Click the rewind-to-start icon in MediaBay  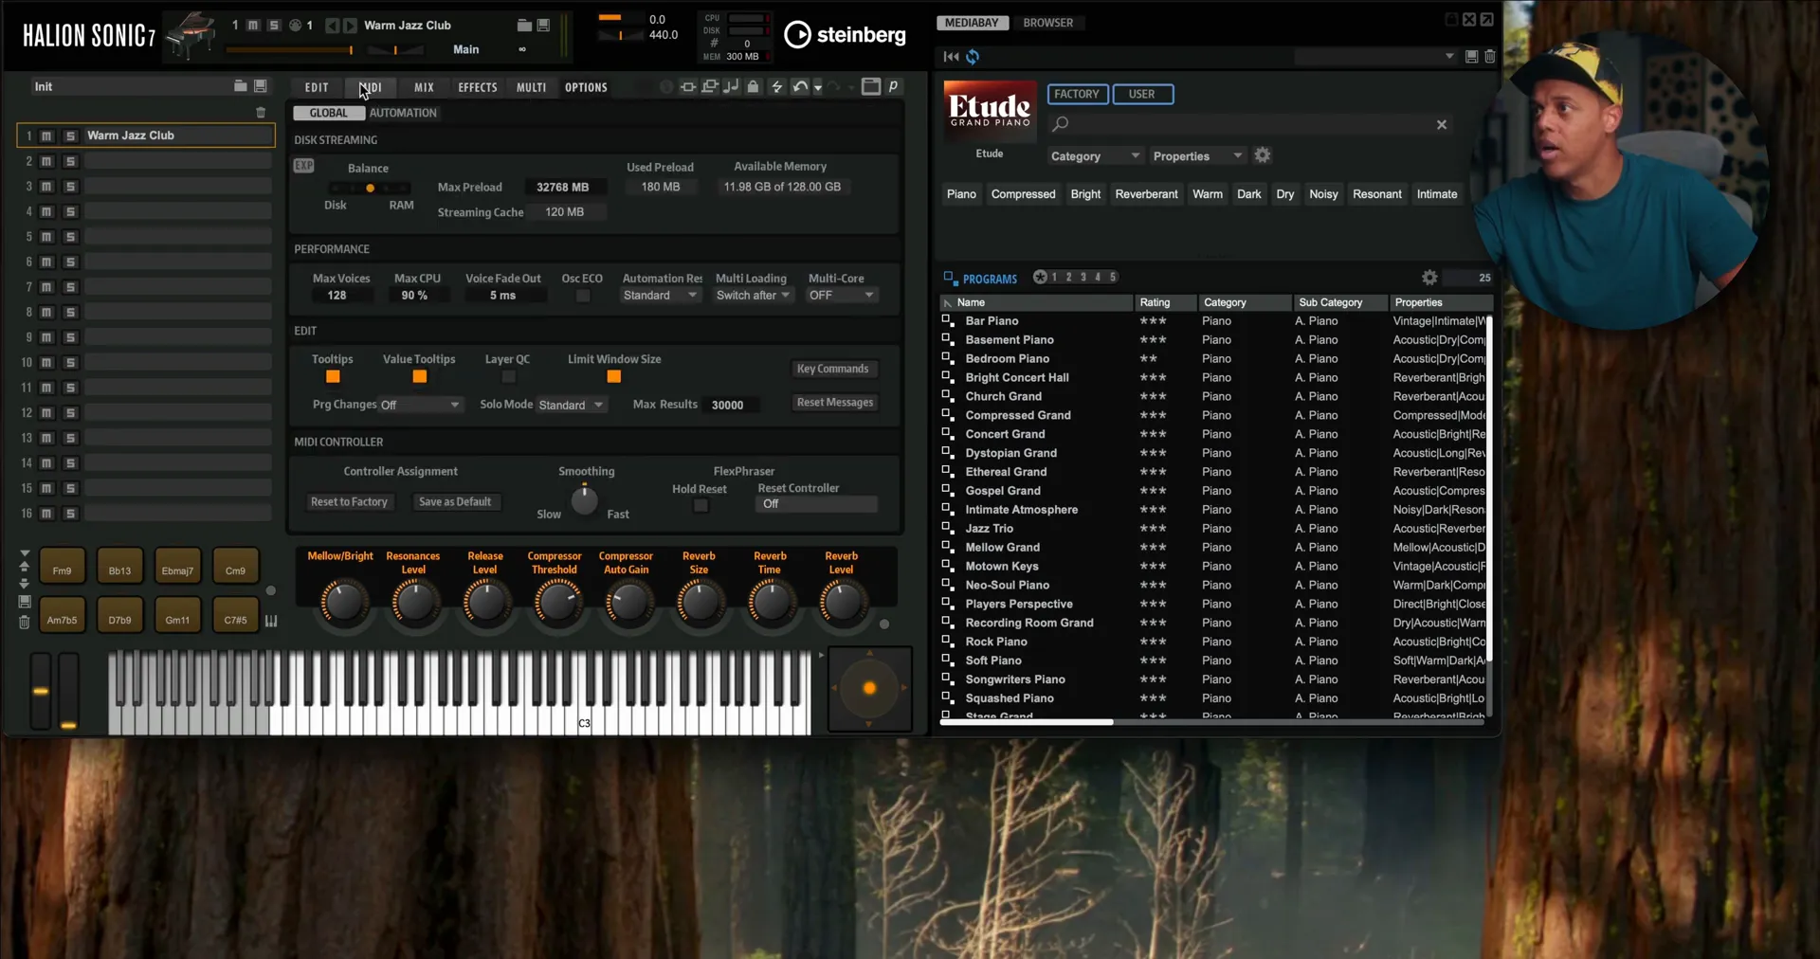[951, 57]
